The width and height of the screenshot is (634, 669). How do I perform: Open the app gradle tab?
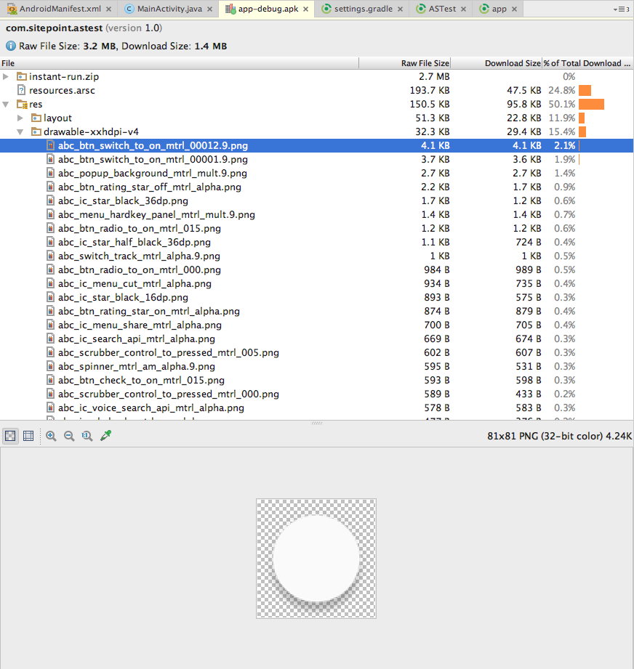coord(499,9)
